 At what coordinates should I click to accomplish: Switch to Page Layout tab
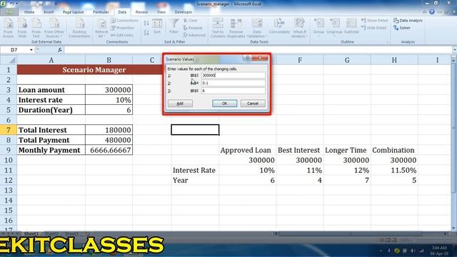pos(73,12)
